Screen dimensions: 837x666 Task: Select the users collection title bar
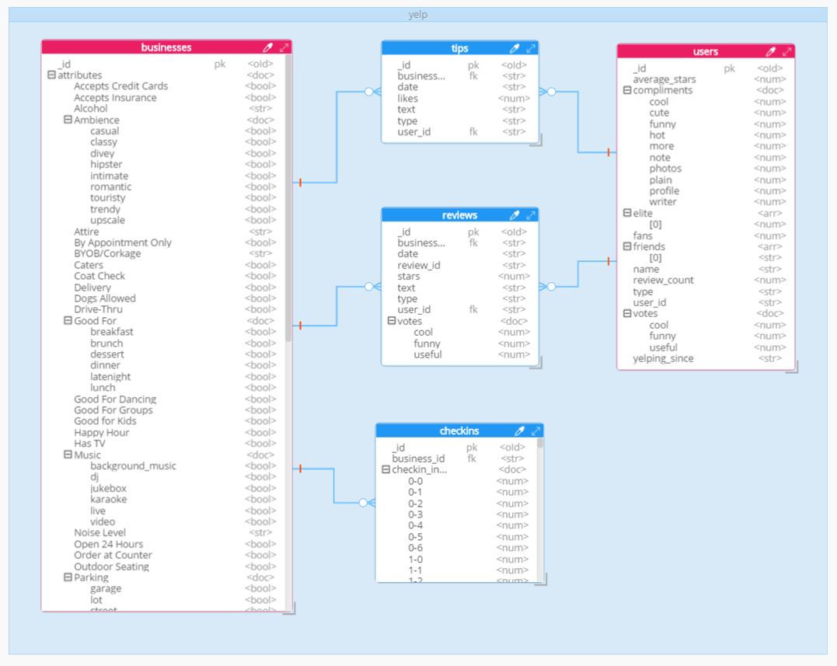pyautogui.click(x=706, y=51)
